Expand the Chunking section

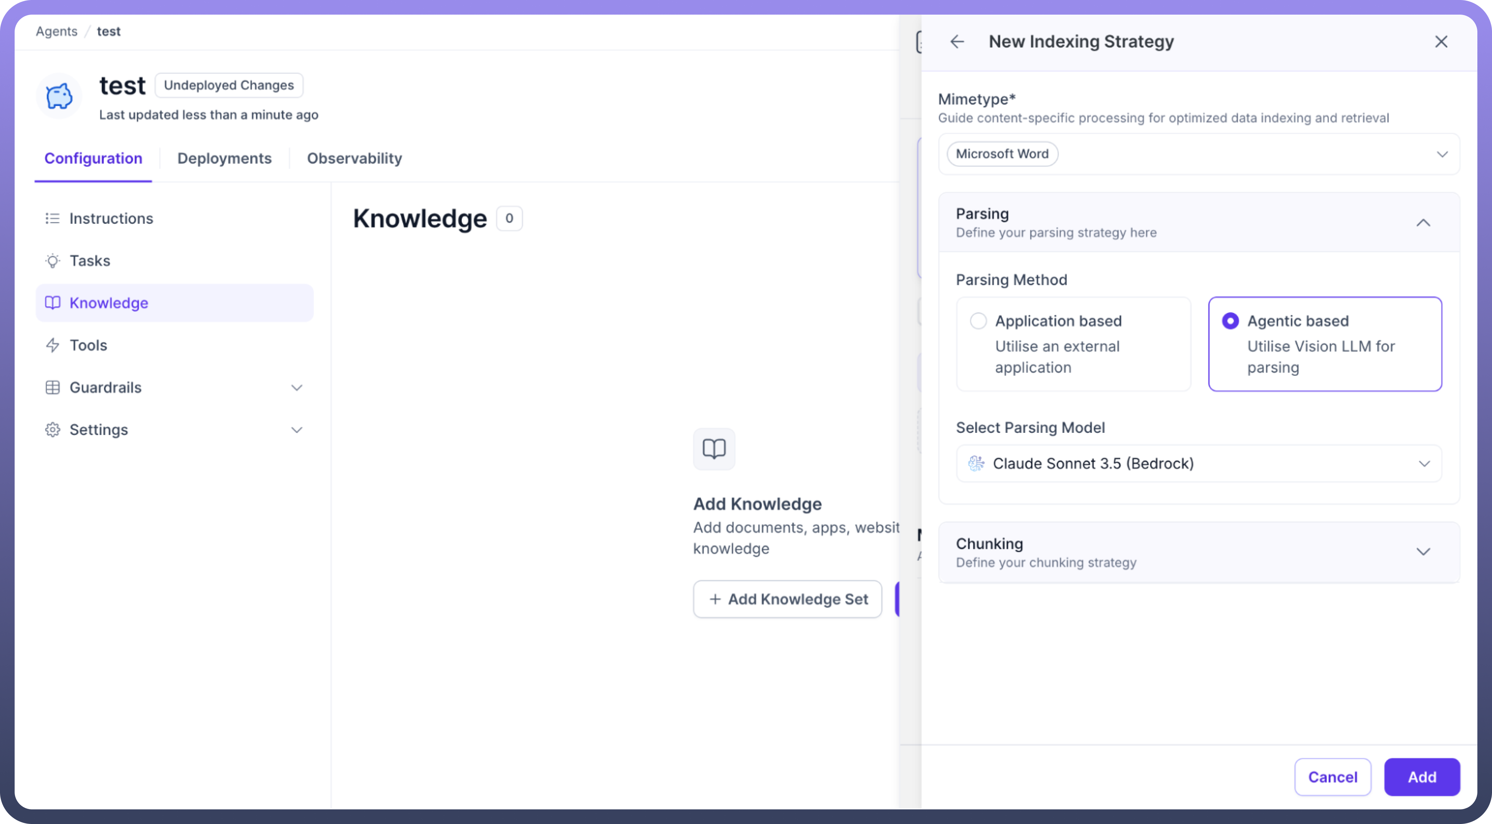(1423, 551)
